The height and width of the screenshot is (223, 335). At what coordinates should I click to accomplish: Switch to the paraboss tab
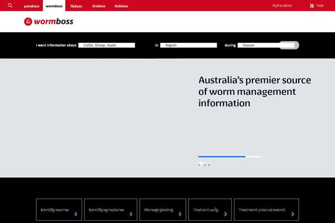click(x=32, y=6)
